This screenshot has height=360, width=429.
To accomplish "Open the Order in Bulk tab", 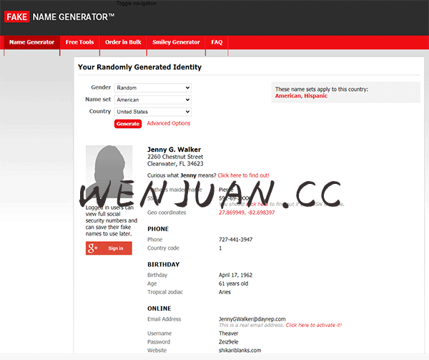I will [x=123, y=42].
